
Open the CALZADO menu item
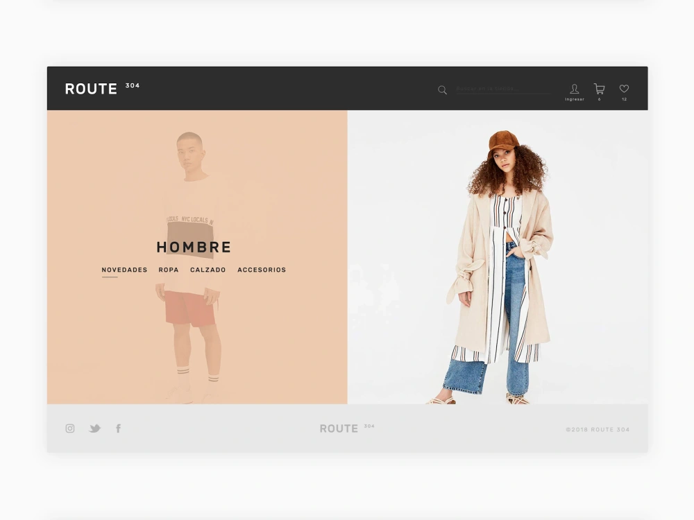click(x=208, y=270)
